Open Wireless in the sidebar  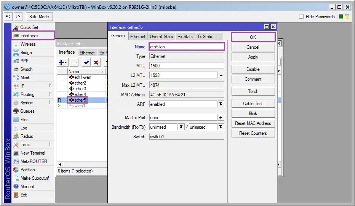(33, 44)
